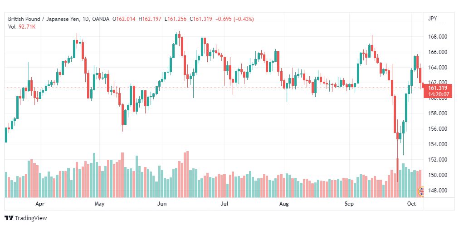459x226 pixels.
Task: Click the -0.695 (-0.43%) change value
Action: point(234,19)
